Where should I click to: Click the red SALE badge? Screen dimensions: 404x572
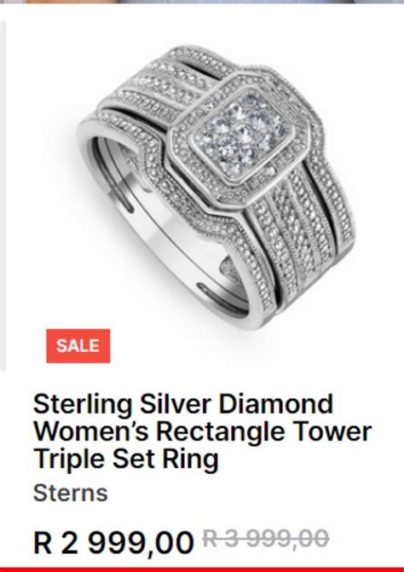[78, 346]
